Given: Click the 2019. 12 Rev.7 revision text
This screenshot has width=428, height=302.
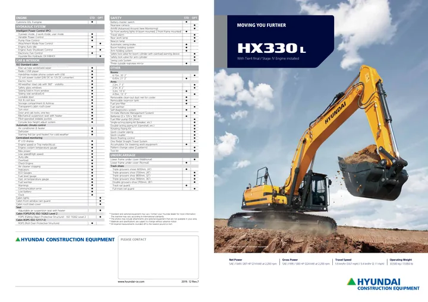Looking at the screenshot, I should click(x=190, y=282).
